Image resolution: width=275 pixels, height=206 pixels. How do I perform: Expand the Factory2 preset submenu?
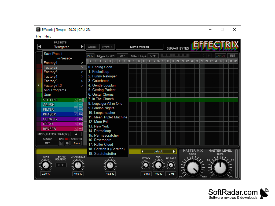[x=65, y=68]
